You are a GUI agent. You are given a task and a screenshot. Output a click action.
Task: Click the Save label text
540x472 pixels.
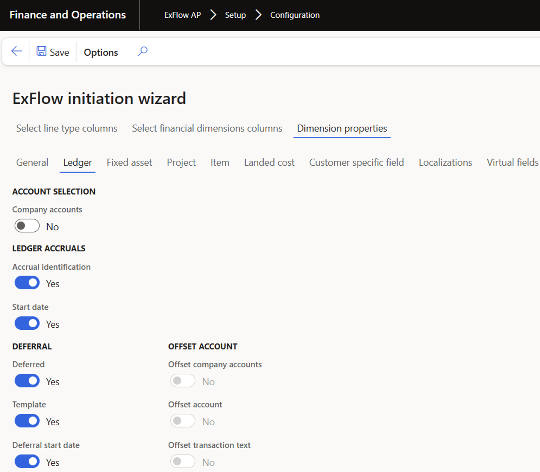(x=59, y=52)
